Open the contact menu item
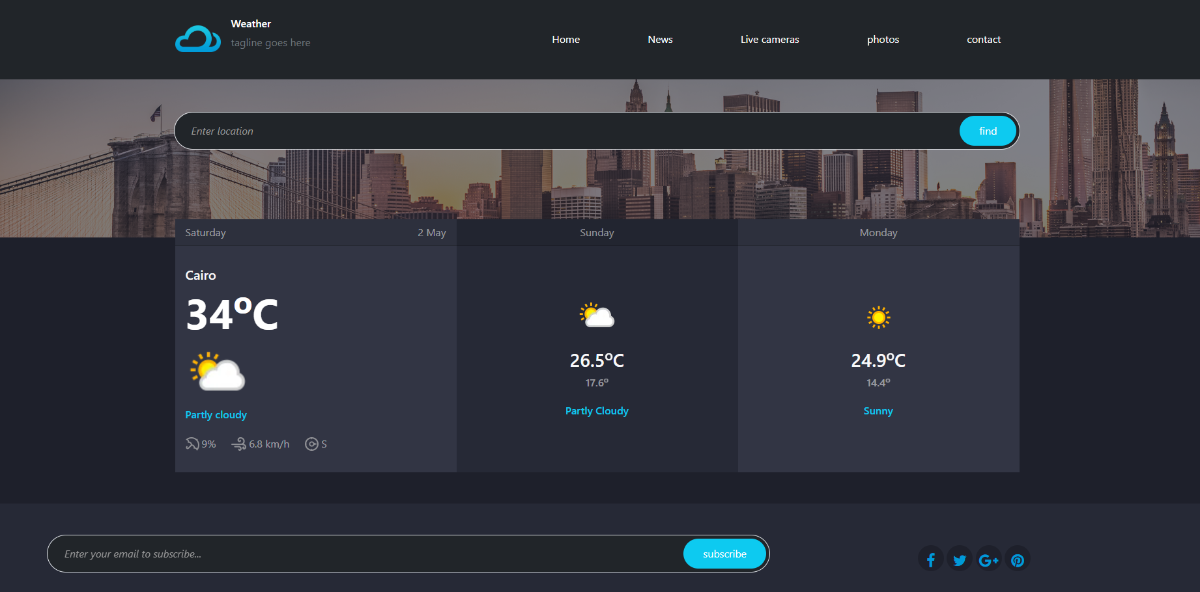This screenshot has width=1200, height=592. [983, 40]
